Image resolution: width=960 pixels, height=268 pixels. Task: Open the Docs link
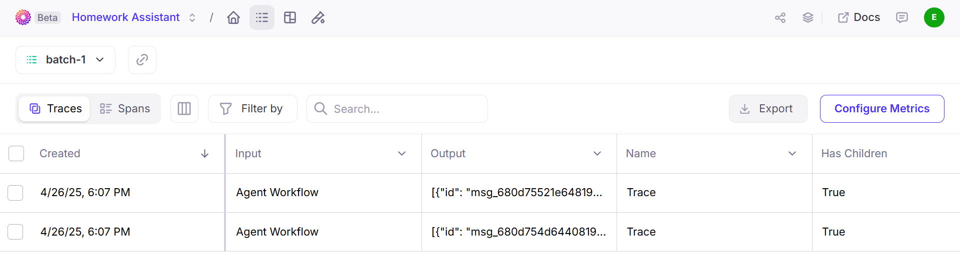click(859, 17)
